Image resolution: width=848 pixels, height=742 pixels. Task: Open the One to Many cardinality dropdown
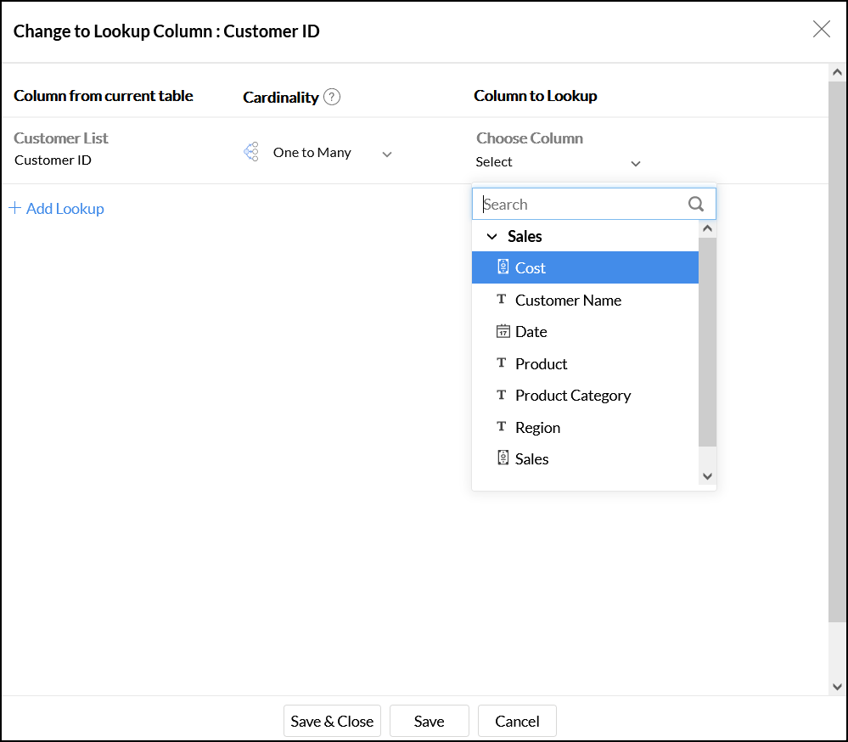pyautogui.click(x=387, y=154)
